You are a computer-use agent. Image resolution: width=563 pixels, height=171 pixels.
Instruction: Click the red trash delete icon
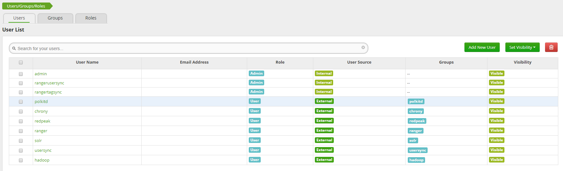point(551,47)
